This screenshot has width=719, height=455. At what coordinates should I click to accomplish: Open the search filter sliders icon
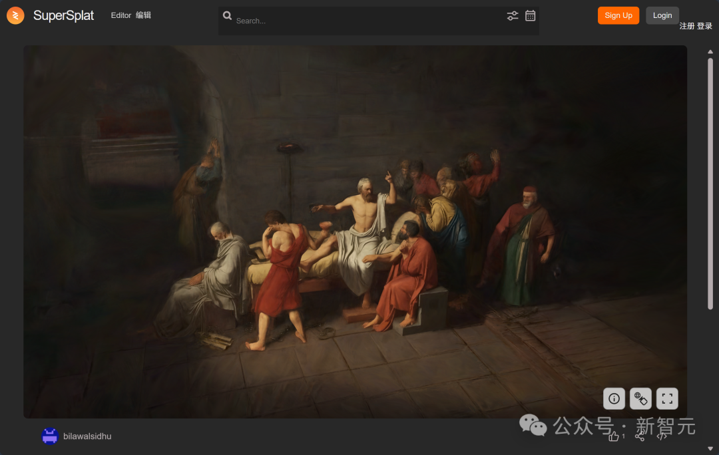tap(512, 15)
